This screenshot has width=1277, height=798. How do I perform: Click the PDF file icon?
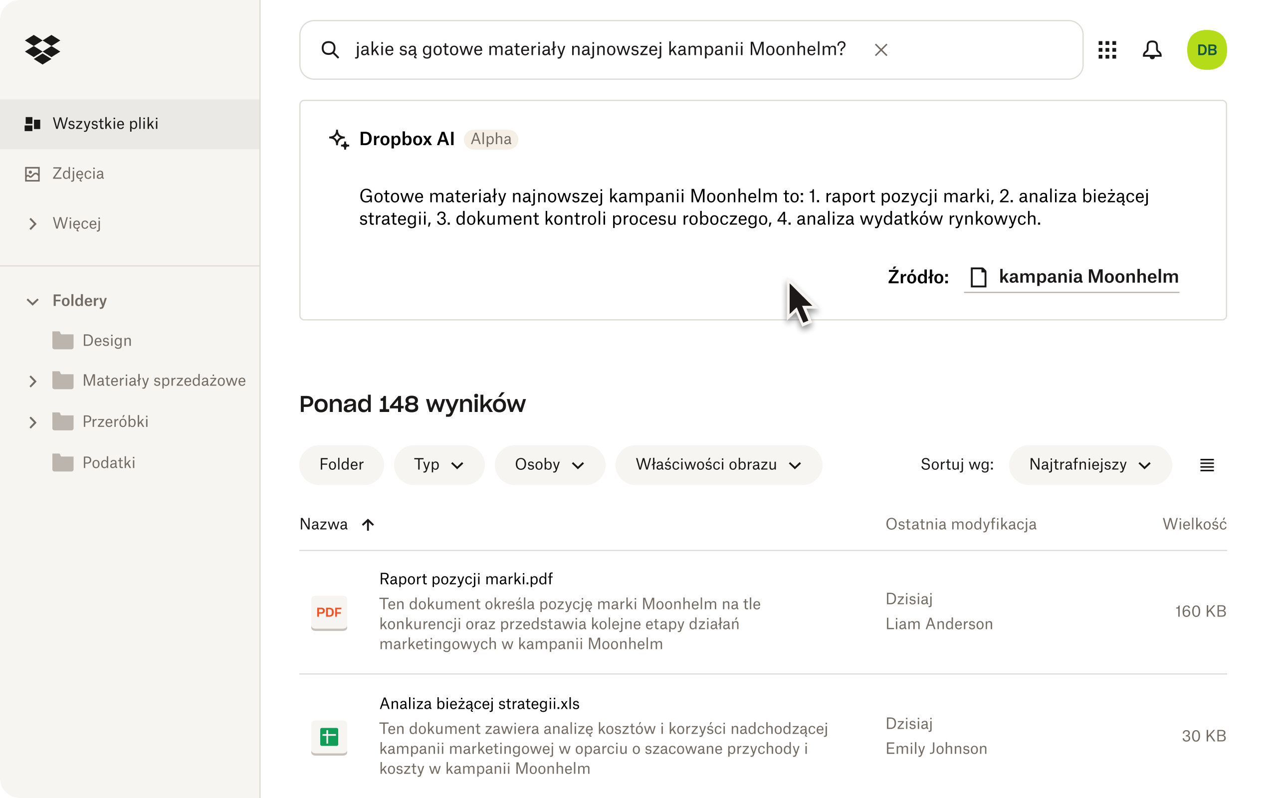[329, 612]
